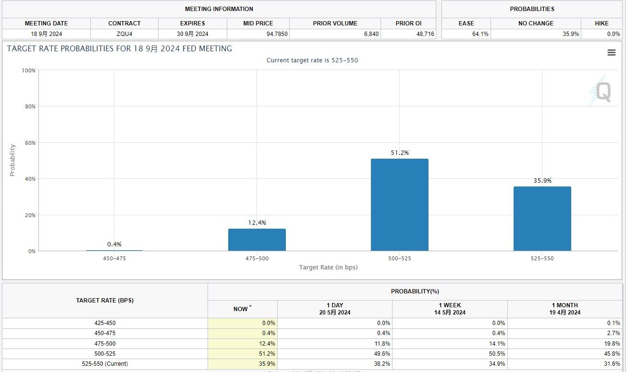Select the 35.9% bar for 525-550

click(x=542, y=219)
